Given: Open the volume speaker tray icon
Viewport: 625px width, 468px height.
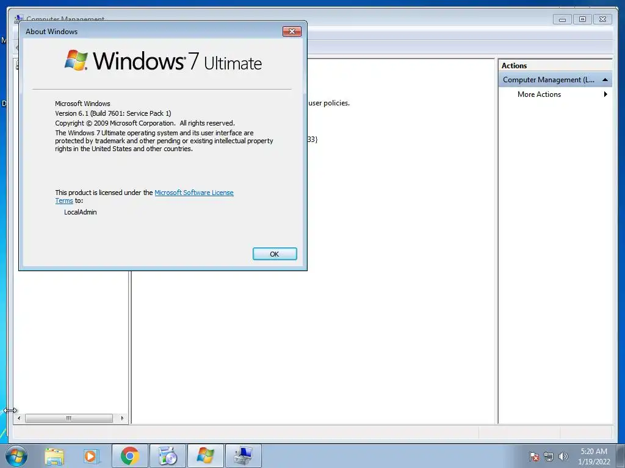Looking at the screenshot, I should tap(563, 456).
